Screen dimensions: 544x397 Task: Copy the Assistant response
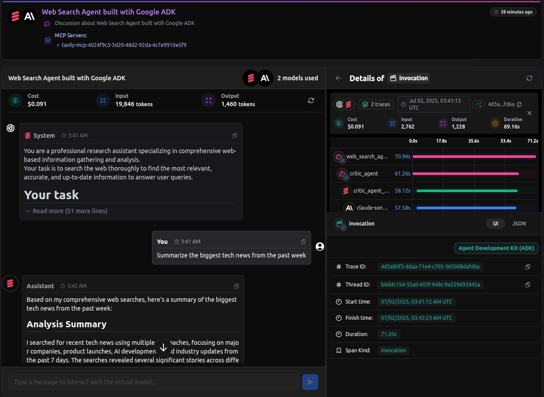(236, 286)
